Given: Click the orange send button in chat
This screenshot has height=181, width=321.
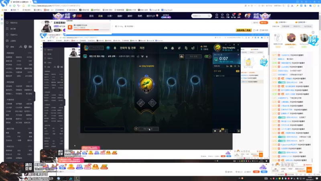Looking at the screenshot, I should pyautogui.click(x=309, y=170).
